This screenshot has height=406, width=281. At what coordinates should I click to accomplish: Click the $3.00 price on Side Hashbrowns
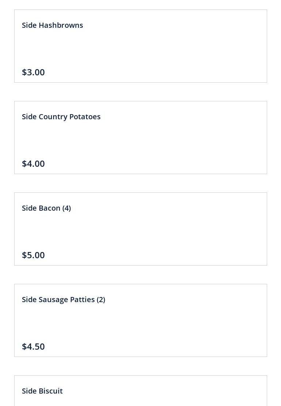tap(33, 72)
